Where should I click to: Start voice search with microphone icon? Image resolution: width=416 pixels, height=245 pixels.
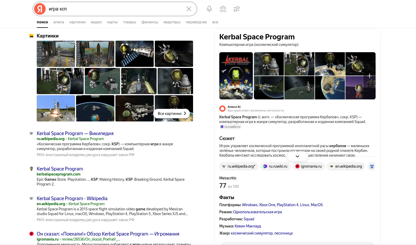(x=209, y=9)
